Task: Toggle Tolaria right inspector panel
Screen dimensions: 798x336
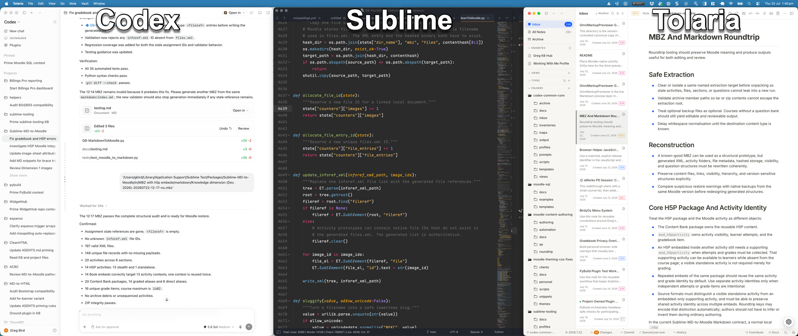Action: 792,13
